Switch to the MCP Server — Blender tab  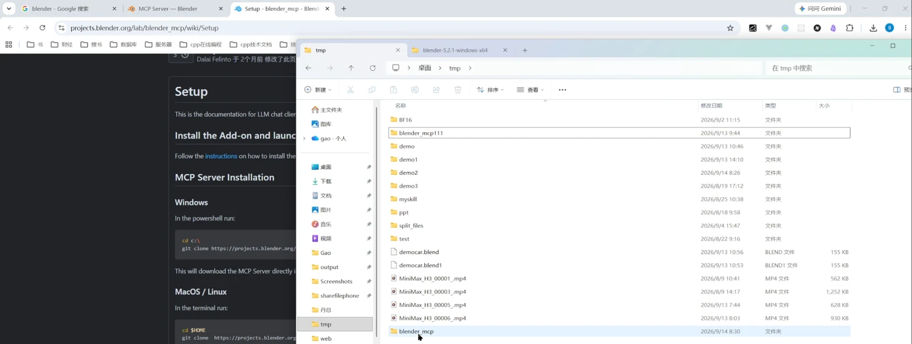pos(175,9)
